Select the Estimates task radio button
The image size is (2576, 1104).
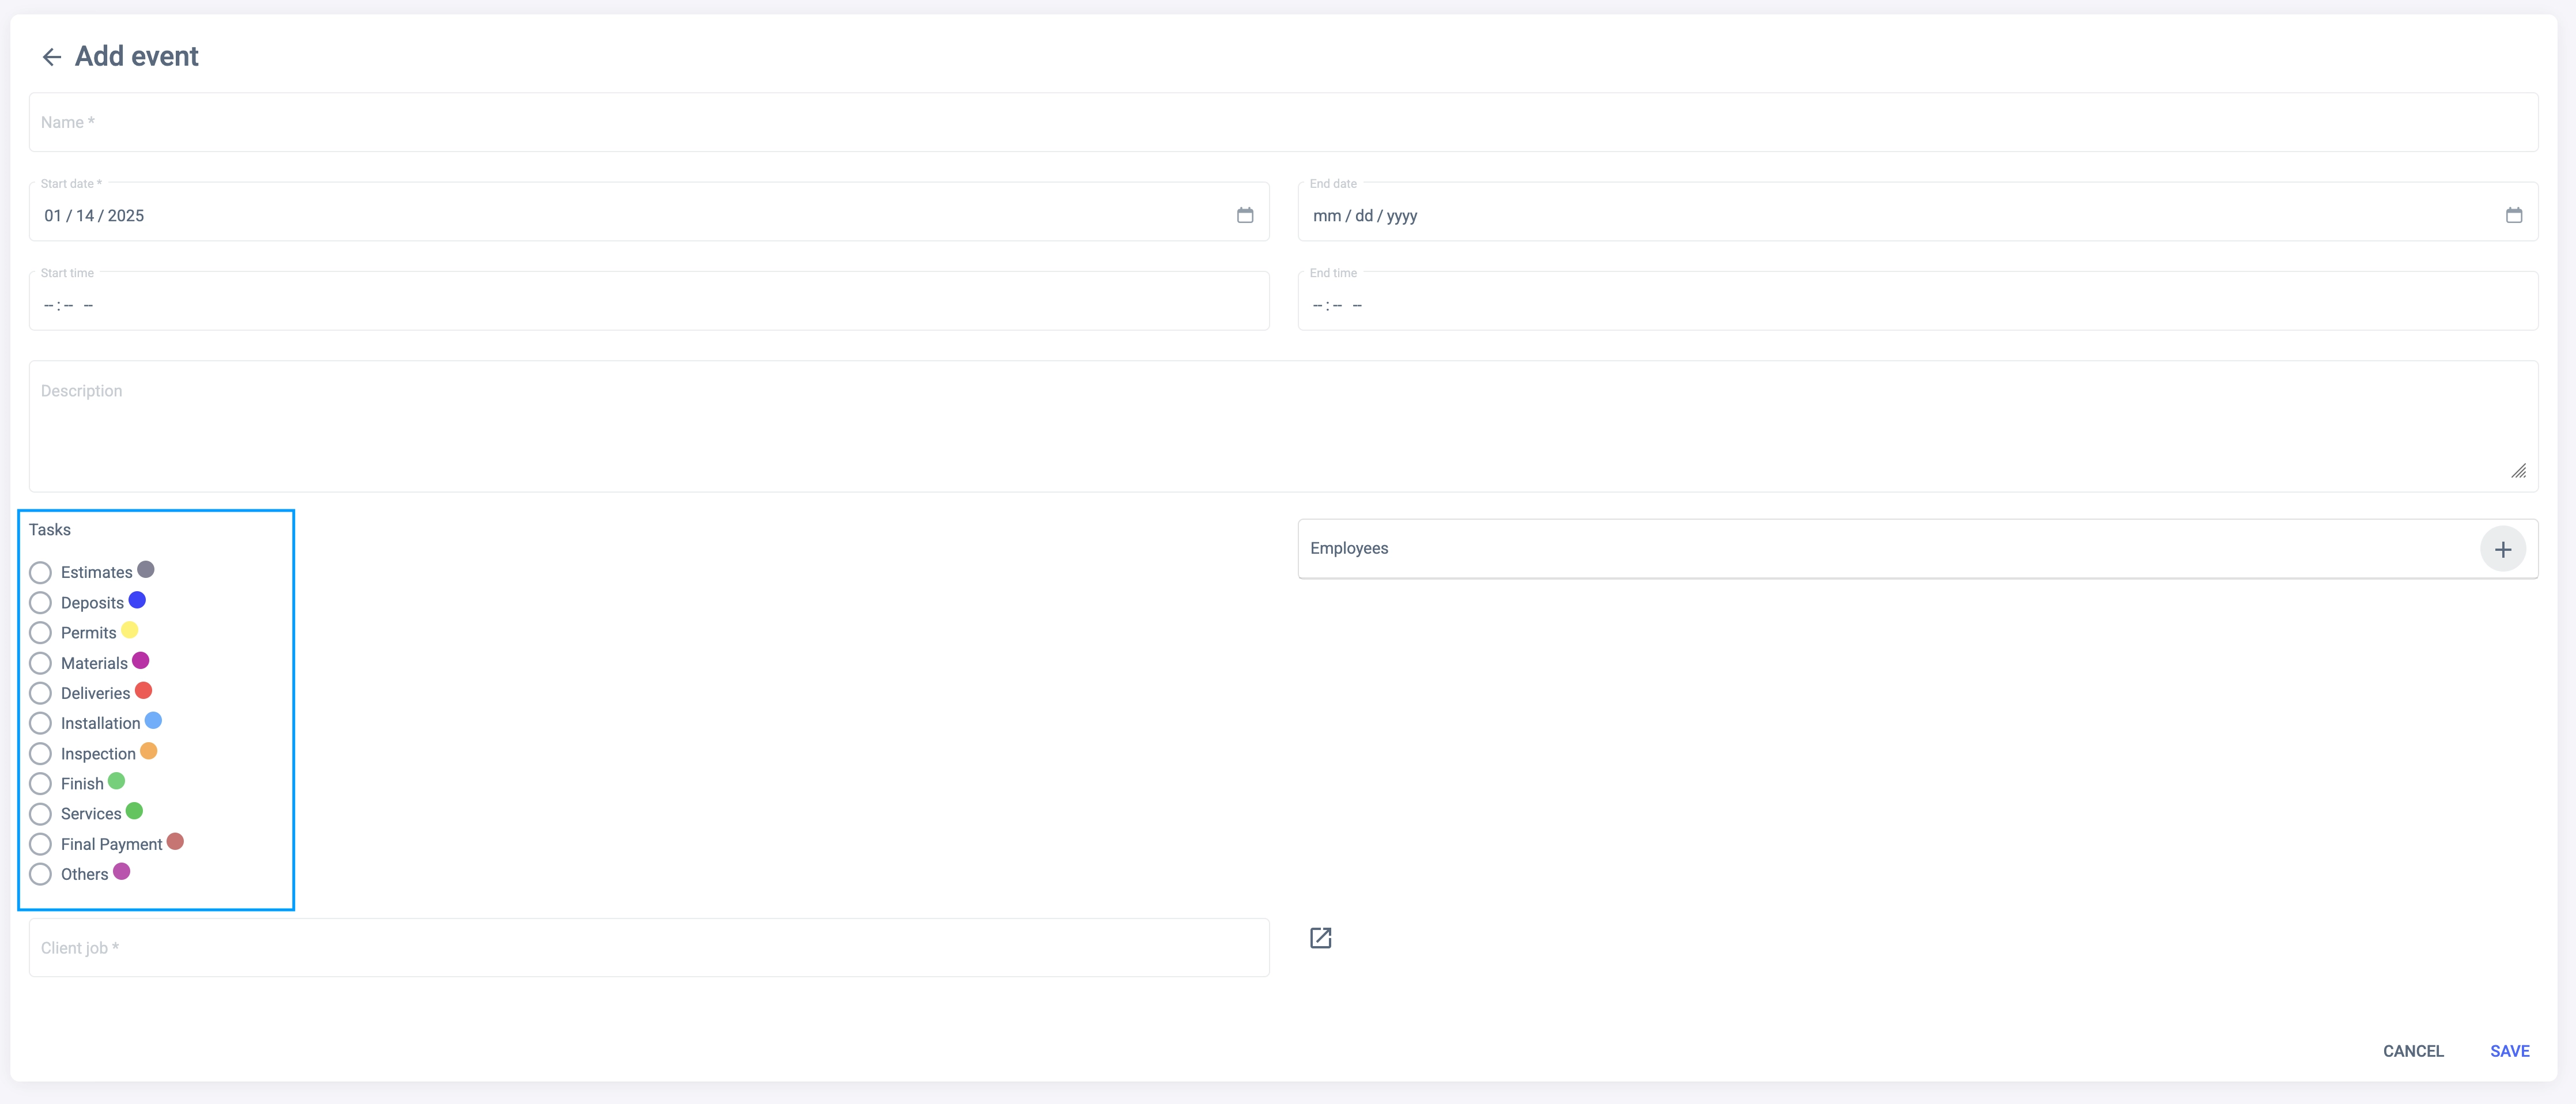pyautogui.click(x=40, y=573)
